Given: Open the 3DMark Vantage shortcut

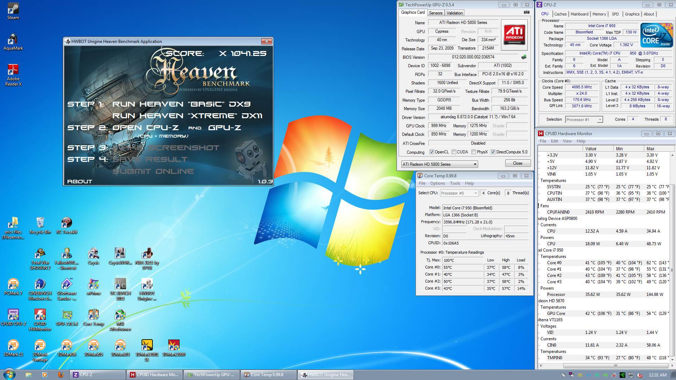Looking at the screenshot, I should (x=40, y=350).
